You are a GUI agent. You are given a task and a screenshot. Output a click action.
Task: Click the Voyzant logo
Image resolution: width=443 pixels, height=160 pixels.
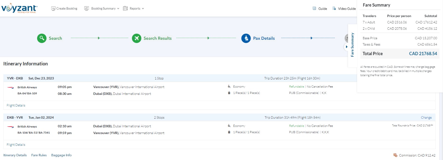(x=19, y=8)
